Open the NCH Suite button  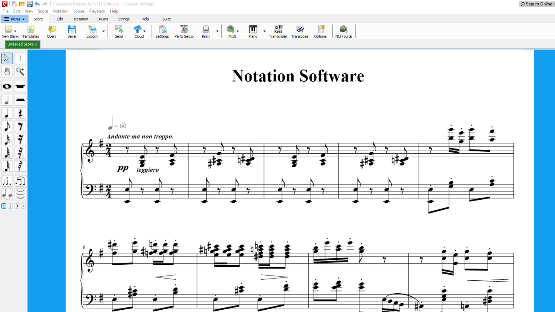[x=343, y=32]
